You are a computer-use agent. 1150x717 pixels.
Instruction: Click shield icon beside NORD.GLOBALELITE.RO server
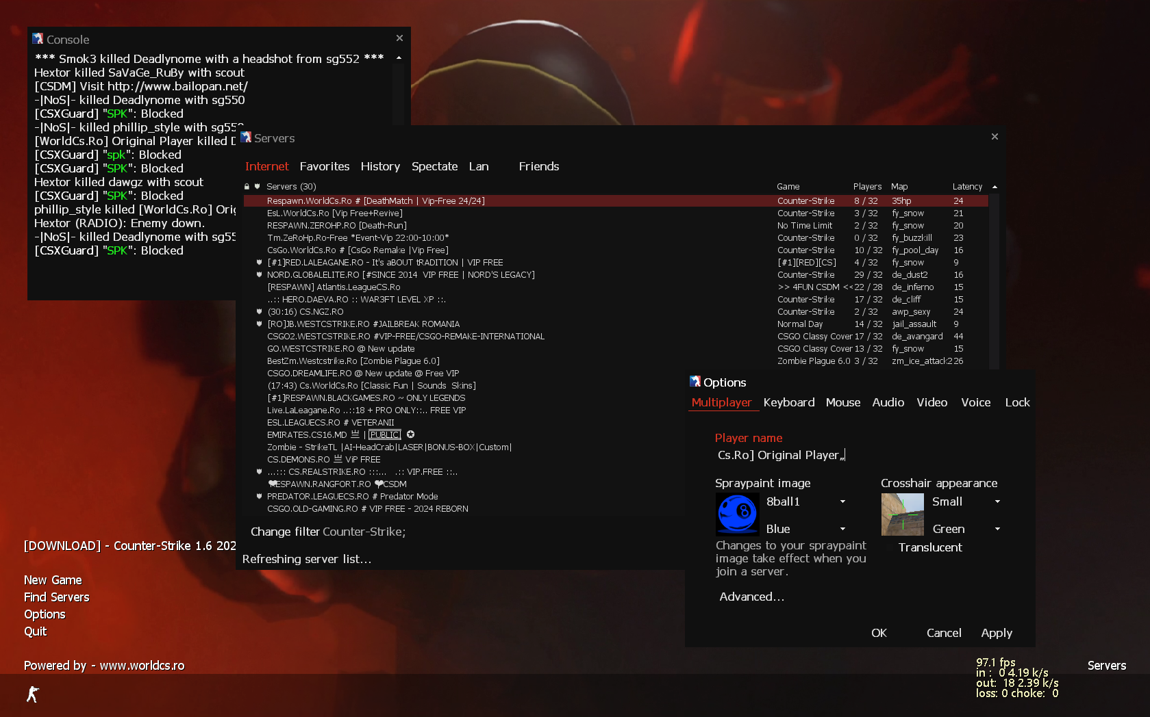pos(259,275)
